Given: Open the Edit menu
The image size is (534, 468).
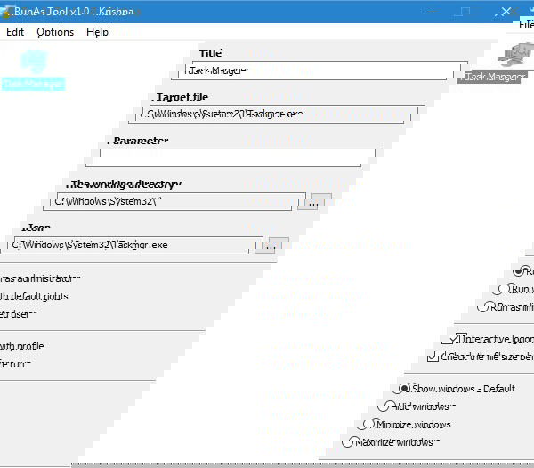Looking at the screenshot, I should (16, 32).
